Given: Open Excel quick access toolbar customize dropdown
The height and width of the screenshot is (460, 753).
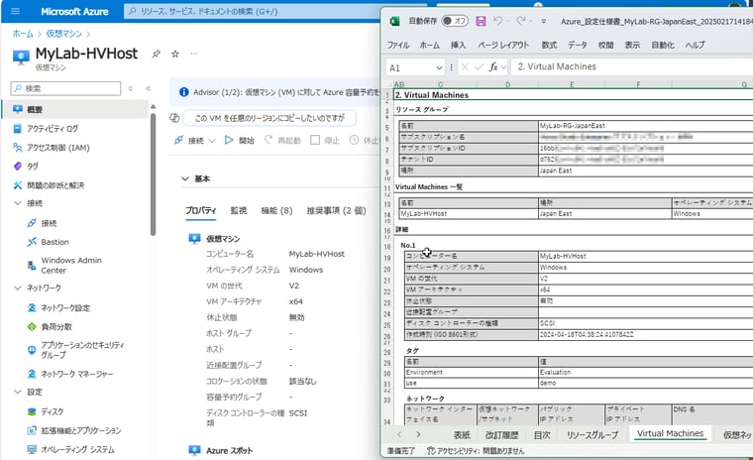Looking at the screenshot, I should [544, 21].
